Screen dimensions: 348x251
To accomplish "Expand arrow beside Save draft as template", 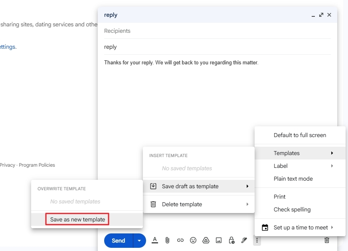I will pyautogui.click(x=247, y=186).
